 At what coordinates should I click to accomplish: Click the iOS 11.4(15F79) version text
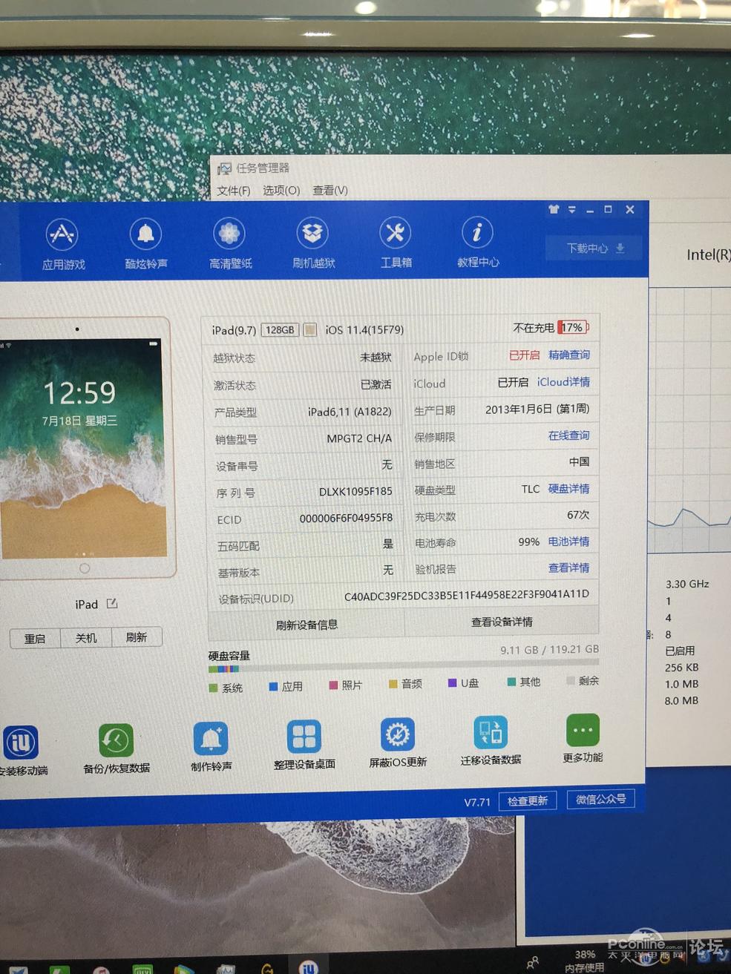pyautogui.click(x=364, y=329)
